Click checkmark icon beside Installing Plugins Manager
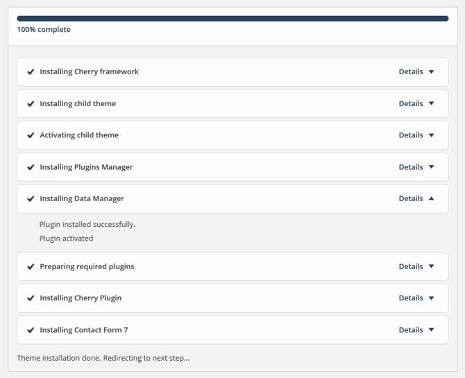The height and width of the screenshot is (378, 465). point(31,167)
